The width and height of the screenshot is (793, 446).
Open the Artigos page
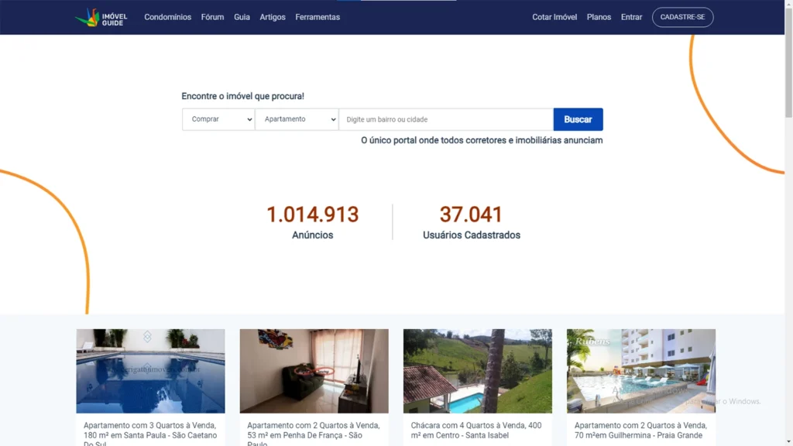tap(273, 17)
